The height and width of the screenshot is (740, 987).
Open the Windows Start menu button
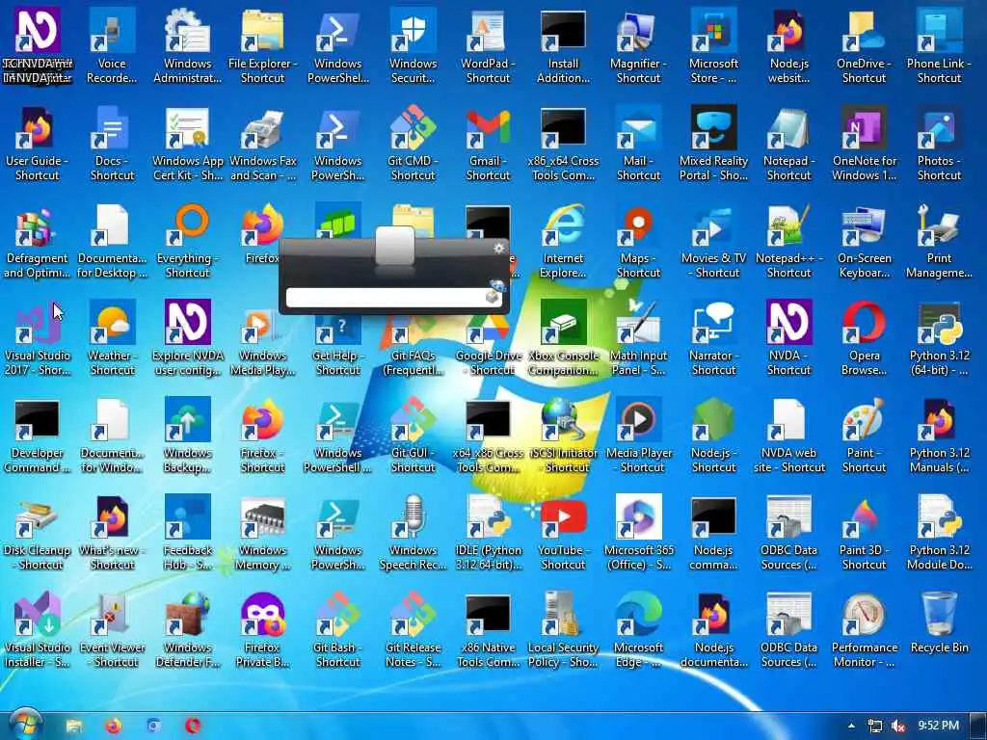[25, 725]
